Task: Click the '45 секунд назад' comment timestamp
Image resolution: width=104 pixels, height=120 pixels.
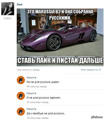Action: click(x=37, y=86)
